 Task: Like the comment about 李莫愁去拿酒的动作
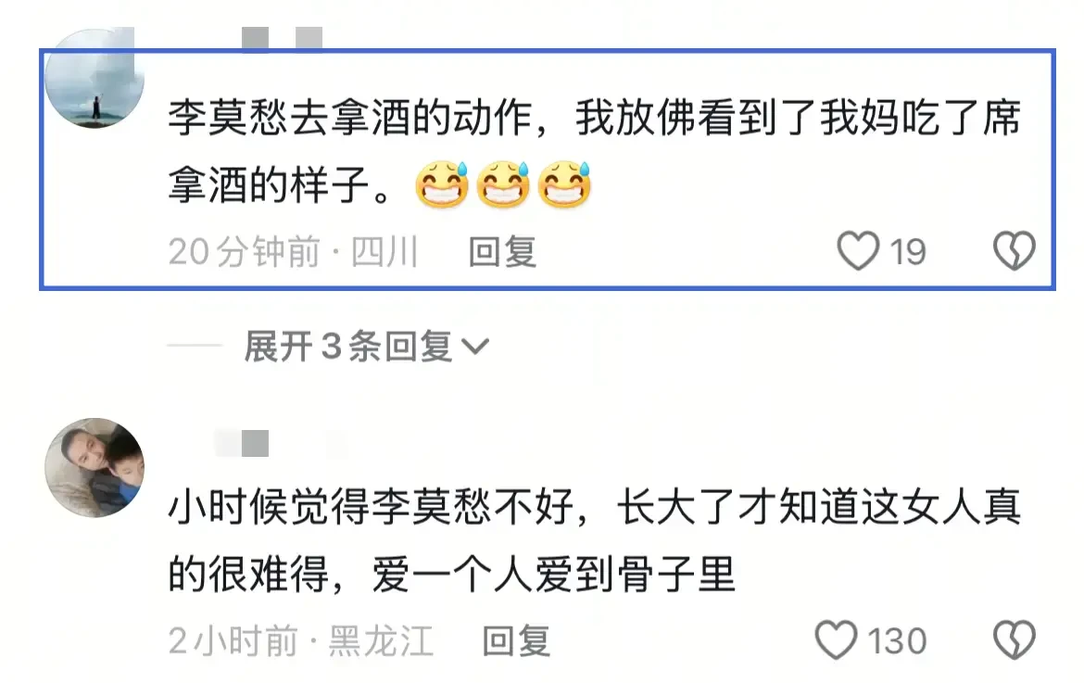click(858, 250)
